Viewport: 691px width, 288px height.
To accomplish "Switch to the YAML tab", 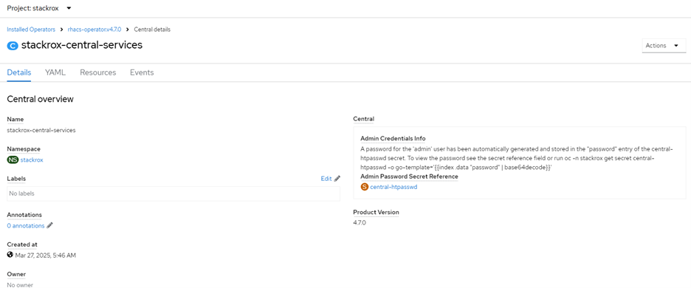I will click(55, 73).
